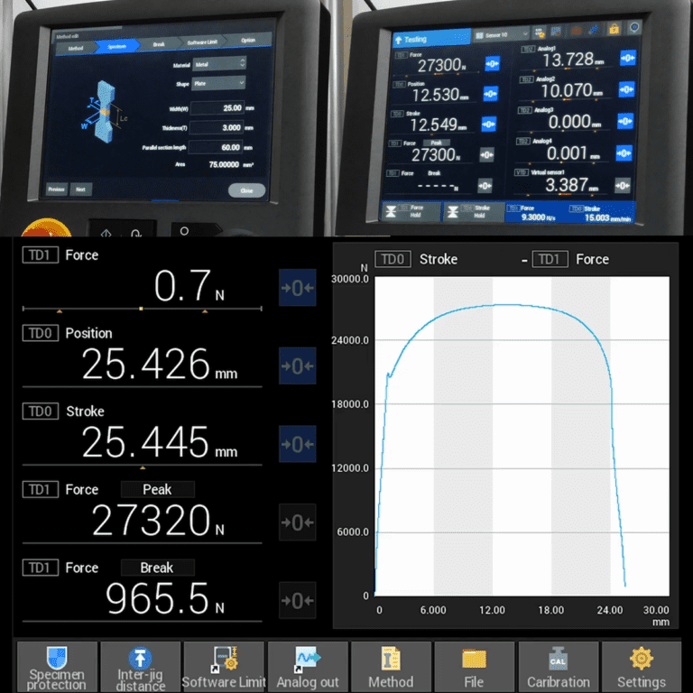
Task: Click the location pin icon on Testing toolbar
Action: coord(634,27)
